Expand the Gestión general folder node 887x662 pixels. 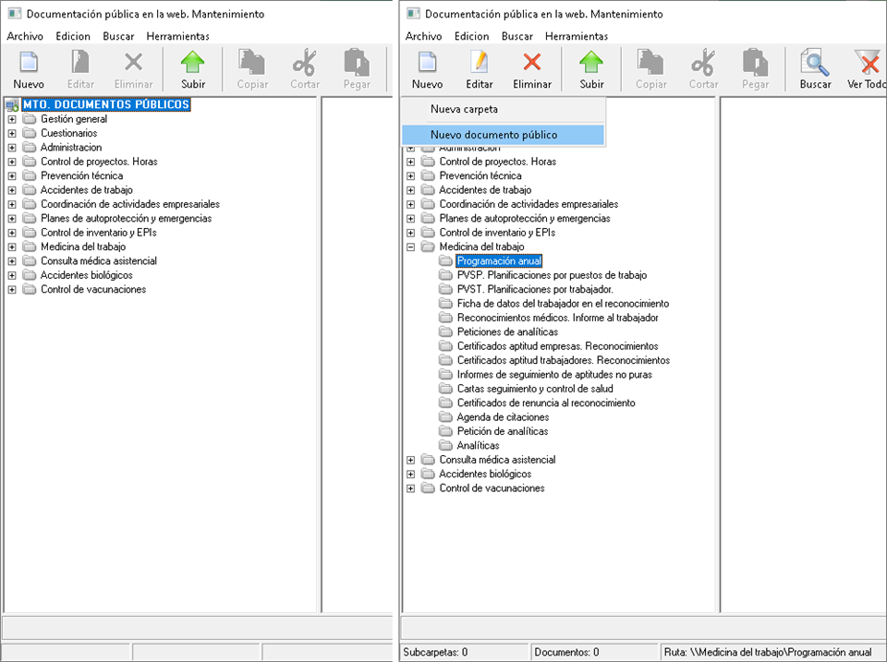pos(12,119)
